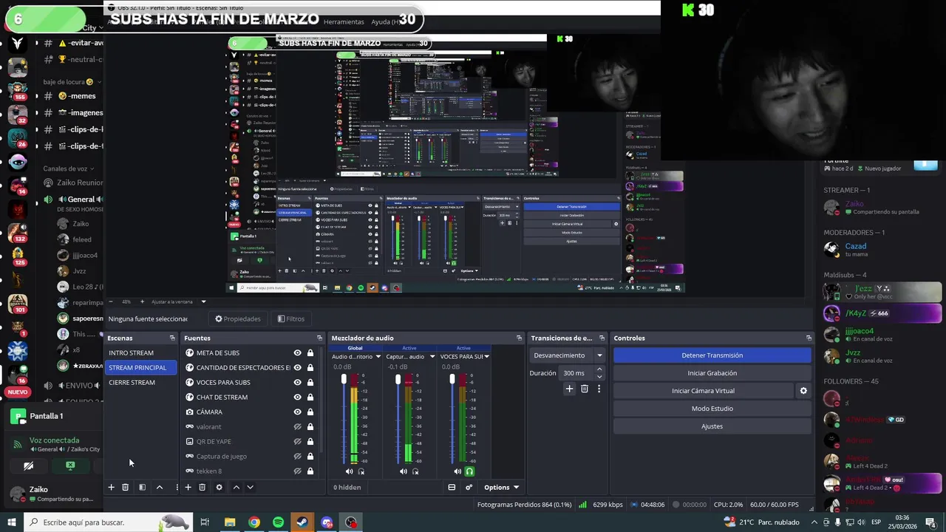
Task: Click Iniciar Grabación button
Action: pyautogui.click(x=712, y=373)
